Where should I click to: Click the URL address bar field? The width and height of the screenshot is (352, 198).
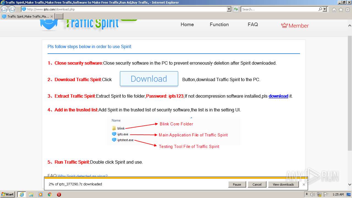127,9
